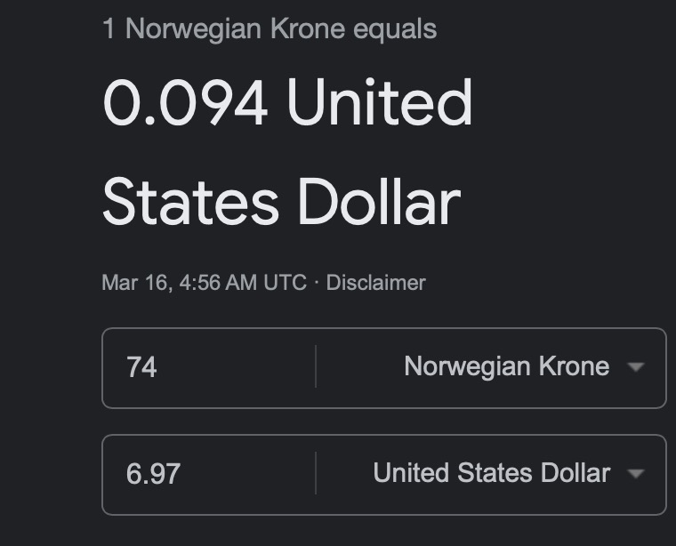
Task: Open the Disclaimer link
Action: click(x=376, y=283)
